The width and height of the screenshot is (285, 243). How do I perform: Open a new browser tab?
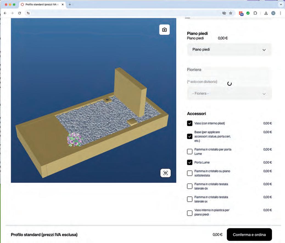70,5
